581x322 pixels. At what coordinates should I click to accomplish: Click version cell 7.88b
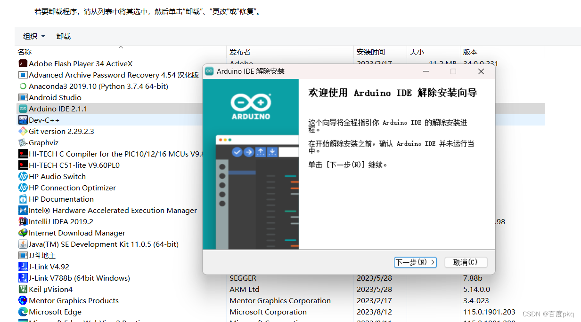472,278
